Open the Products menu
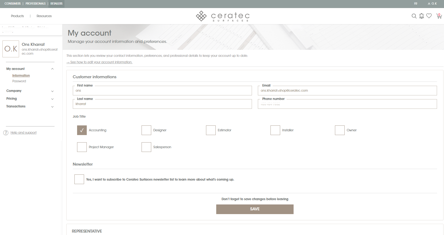Screen dimensions: 444x235 (x=17, y=16)
